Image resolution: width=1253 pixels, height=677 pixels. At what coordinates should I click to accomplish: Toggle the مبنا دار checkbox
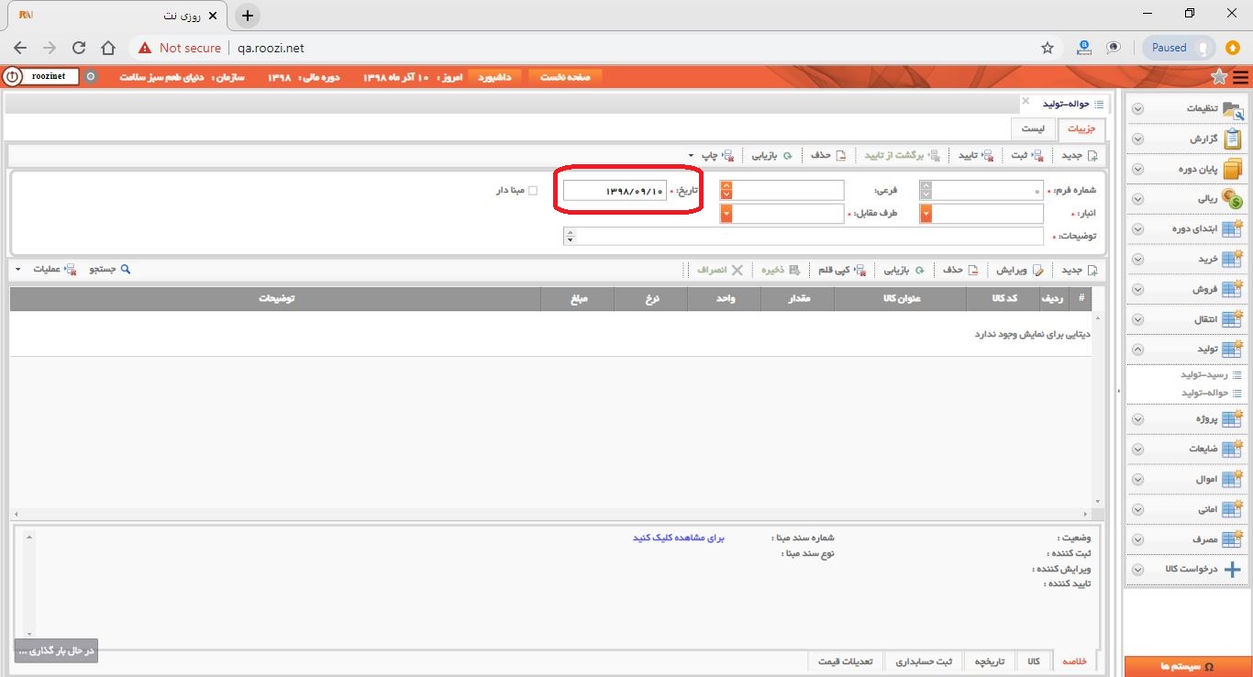533,191
